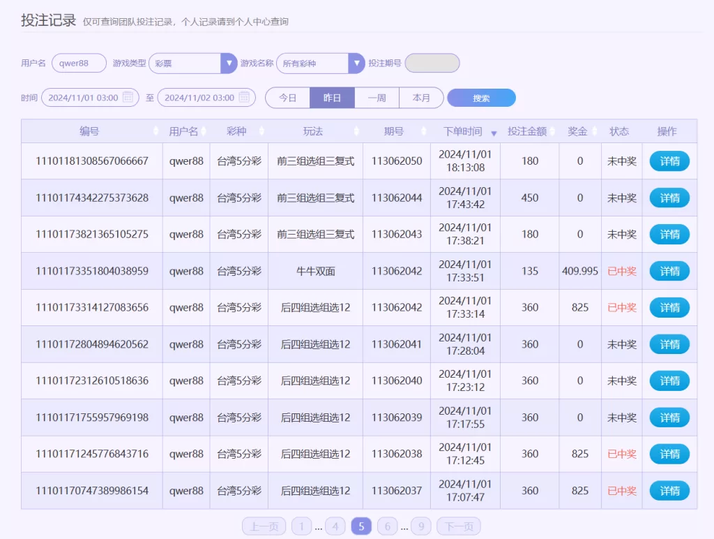Sort by 期号 column sort arrows

[423, 131]
